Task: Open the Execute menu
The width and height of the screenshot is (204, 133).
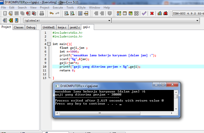Action: click(58, 8)
